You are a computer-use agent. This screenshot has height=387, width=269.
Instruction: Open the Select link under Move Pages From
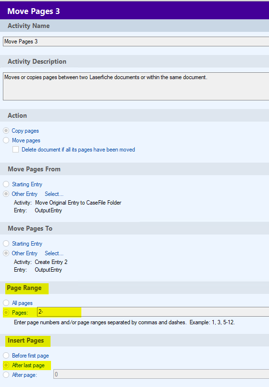point(54,194)
